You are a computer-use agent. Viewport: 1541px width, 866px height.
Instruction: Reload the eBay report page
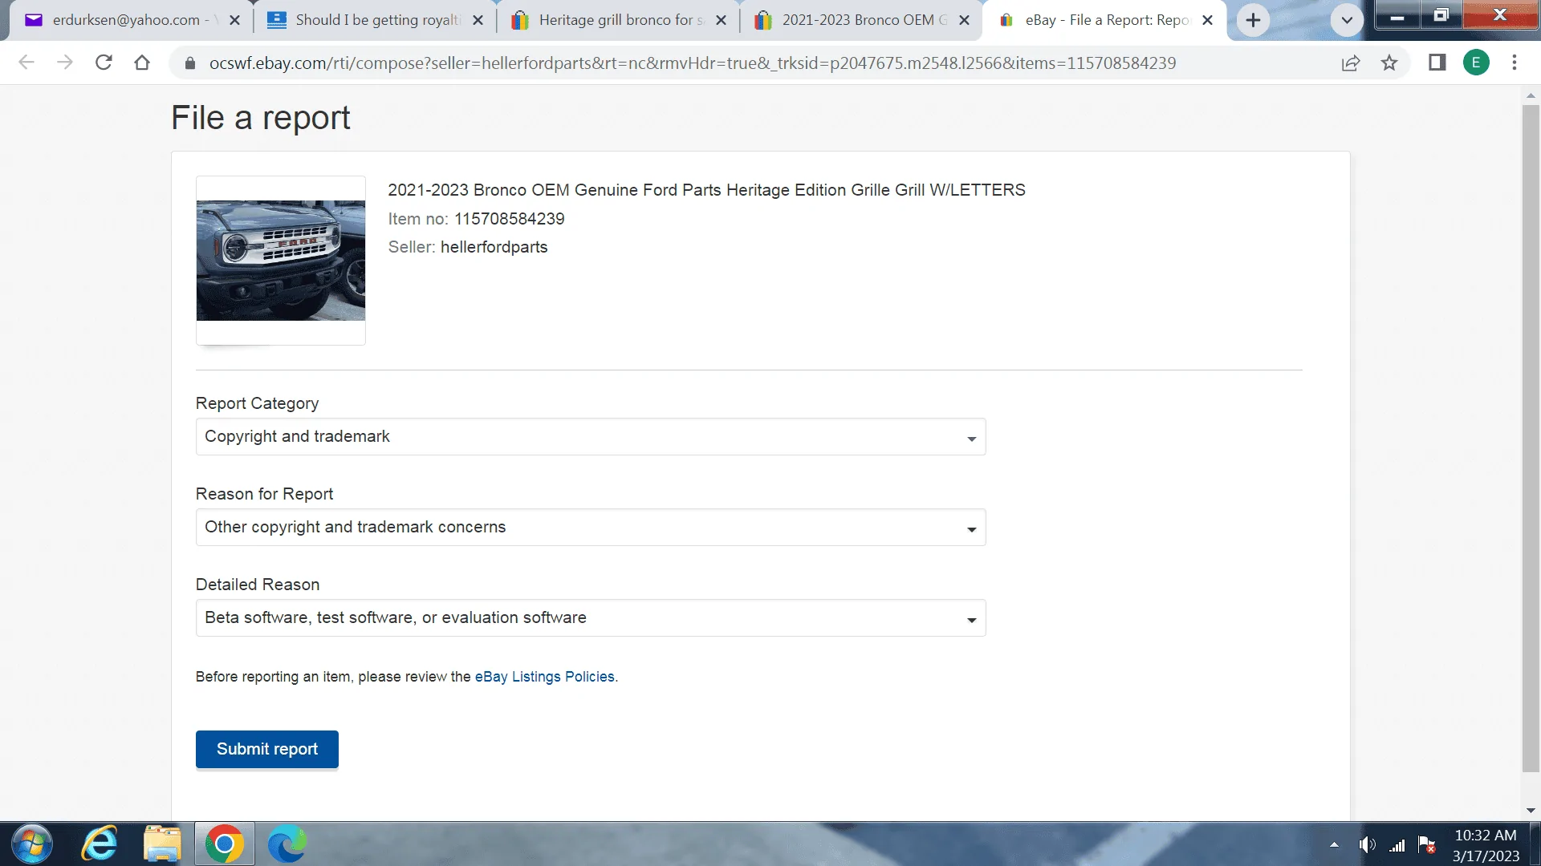coord(104,63)
